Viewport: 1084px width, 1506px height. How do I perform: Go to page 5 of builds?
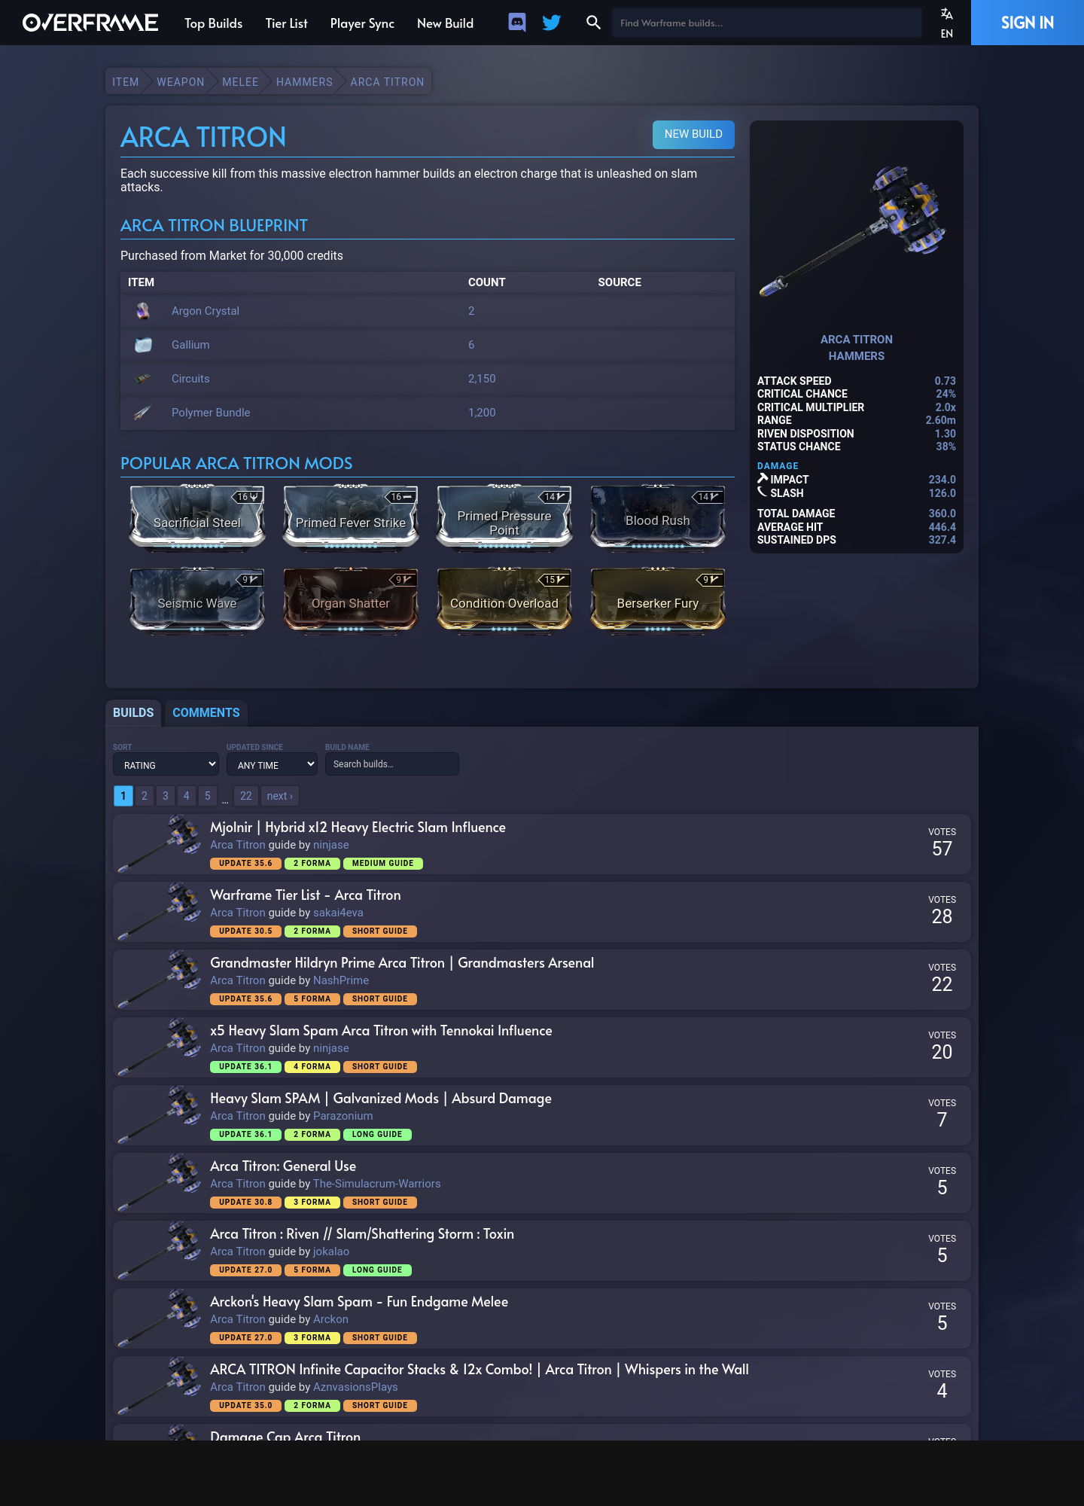[x=208, y=796]
